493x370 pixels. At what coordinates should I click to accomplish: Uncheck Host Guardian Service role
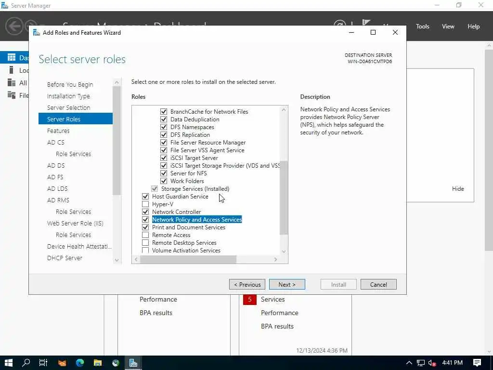pos(145,197)
